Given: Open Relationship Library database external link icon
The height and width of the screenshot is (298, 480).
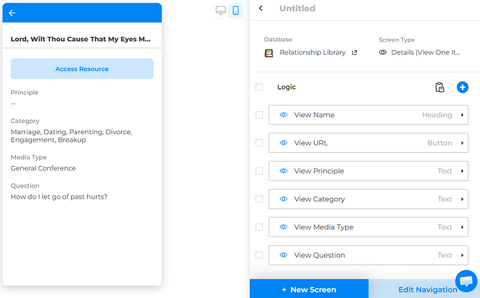Looking at the screenshot, I should point(355,53).
